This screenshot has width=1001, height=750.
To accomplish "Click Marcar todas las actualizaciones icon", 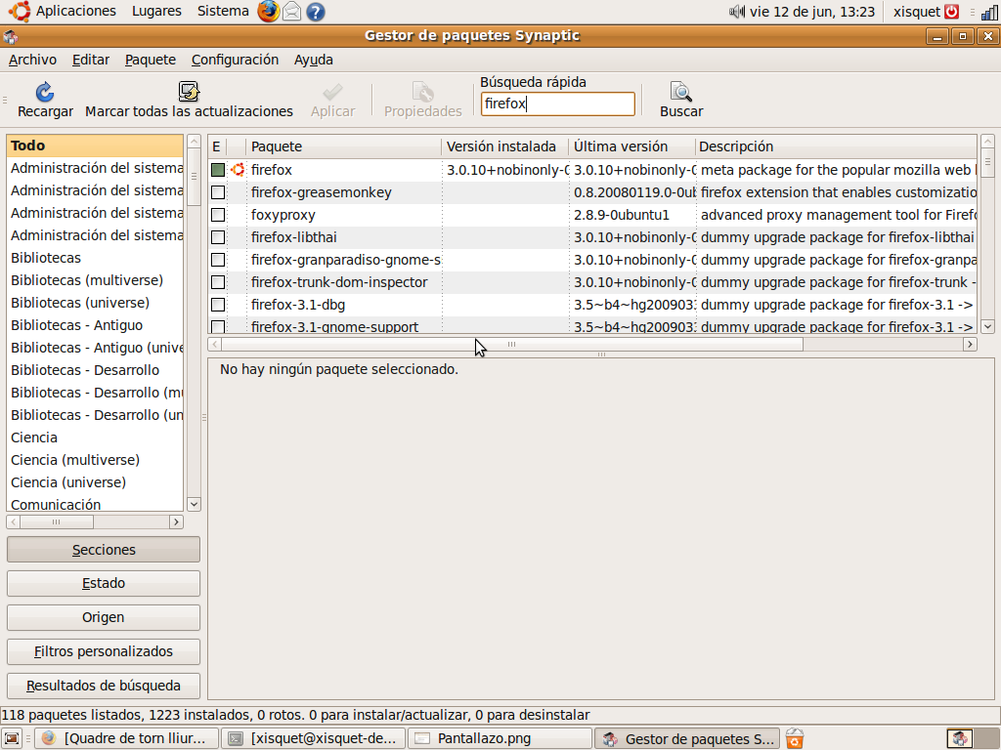I will coord(189,92).
